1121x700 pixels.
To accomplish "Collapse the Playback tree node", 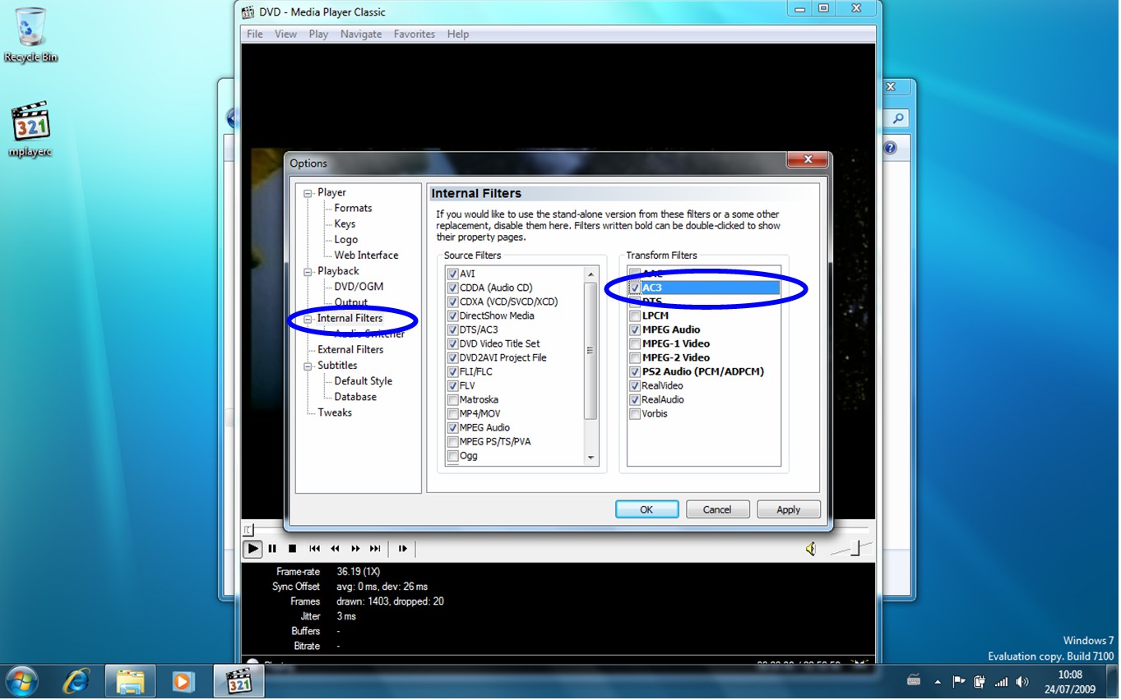I will (308, 272).
